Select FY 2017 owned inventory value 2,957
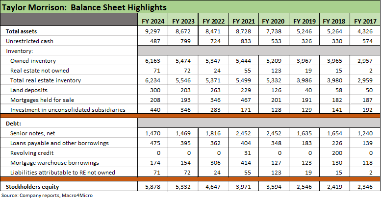381x200 pixels. coord(365,61)
